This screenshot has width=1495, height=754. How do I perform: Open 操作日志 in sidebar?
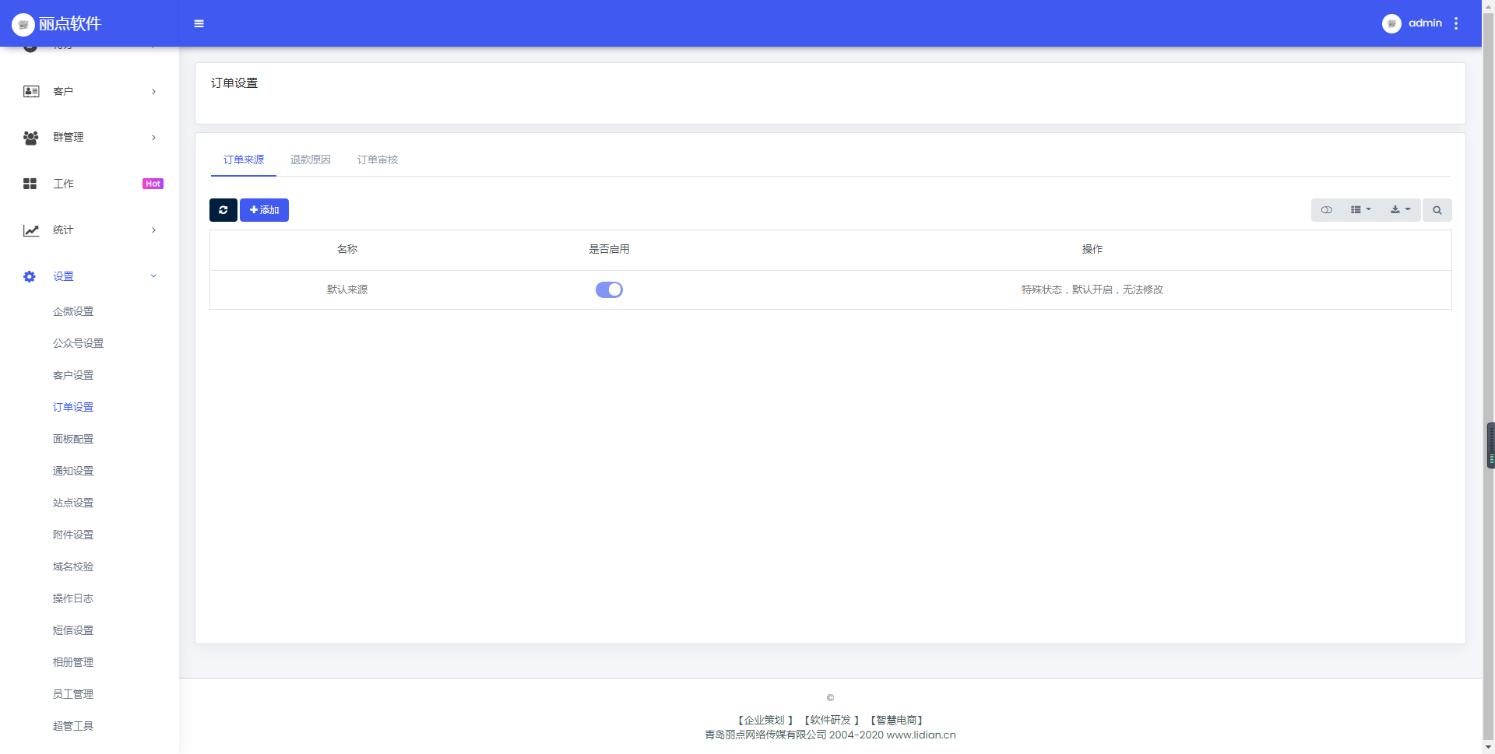pyautogui.click(x=73, y=598)
